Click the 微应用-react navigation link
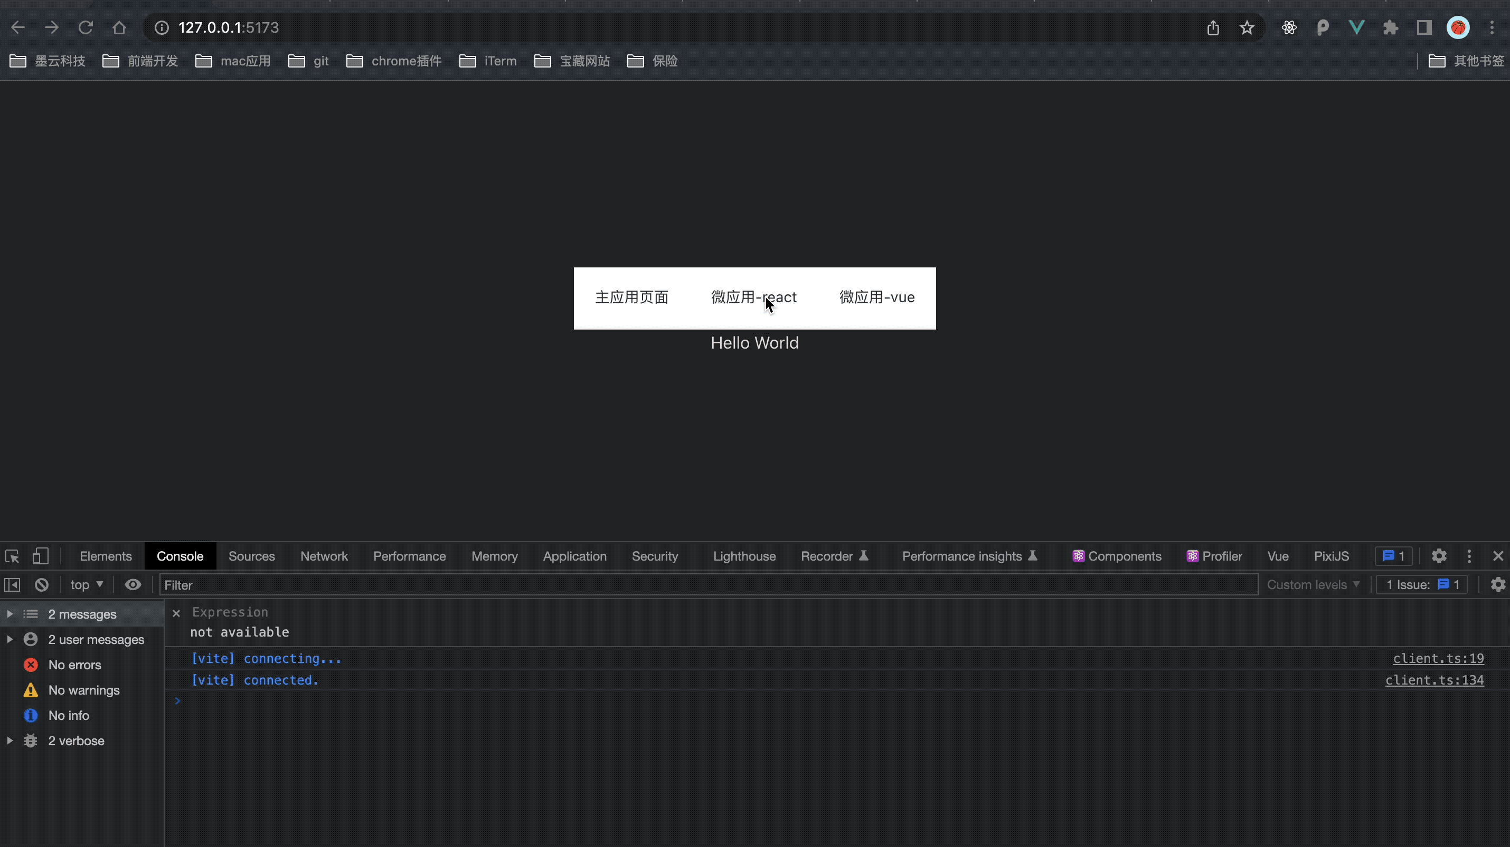This screenshot has height=847, width=1510. (x=754, y=297)
